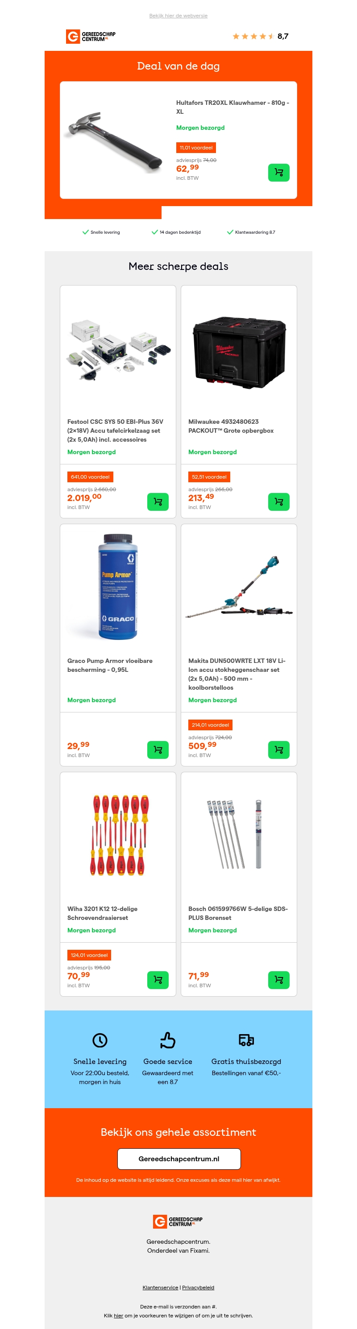Add Makita stokheggenschaar set to cart
This screenshot has width=357, height=1329.
tap(278, 749)
